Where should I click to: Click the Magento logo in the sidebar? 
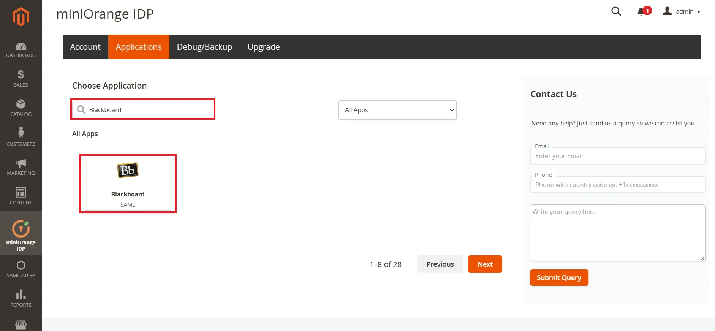click(x=21, y=17)
